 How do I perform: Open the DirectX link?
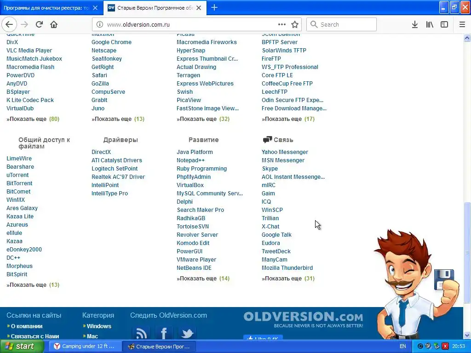click(x=101, y=152)
